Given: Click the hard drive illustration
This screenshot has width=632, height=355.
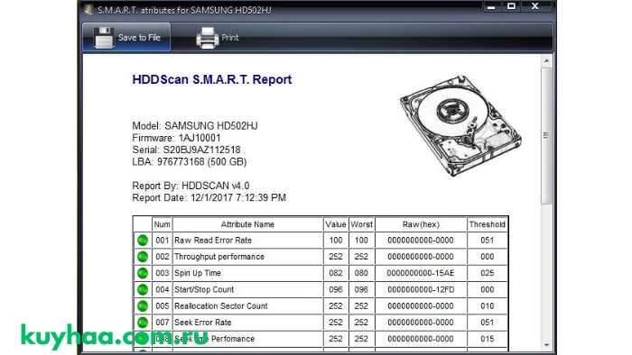Looking at the screenshot, I should pos(460,125).
